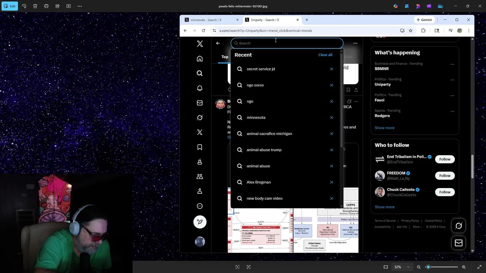Remove 'minnesota' from recent searches
Viewport: 486px width, 273px height.
click(331, 118)
